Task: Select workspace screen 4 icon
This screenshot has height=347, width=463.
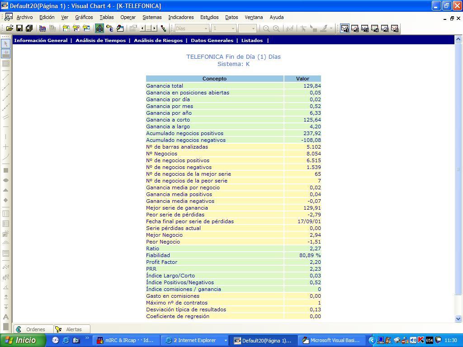Action: click(375, 28)
